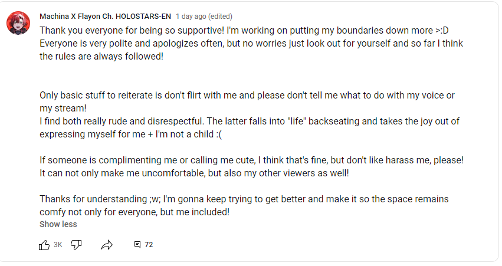
Task: Click the replies speech bubble icon
Action: [137, 245]
